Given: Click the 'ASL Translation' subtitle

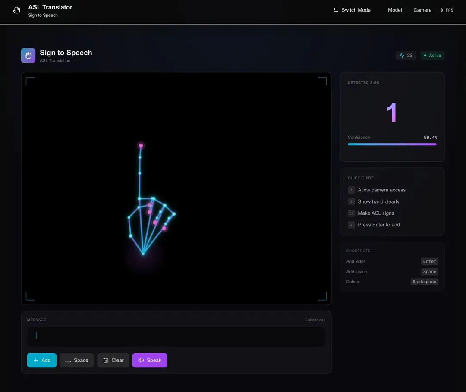Looking at the screenshot, I should pyautogui.click(x=55, y=60).
